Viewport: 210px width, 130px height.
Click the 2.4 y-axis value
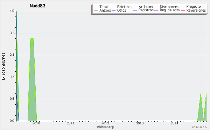12,55
